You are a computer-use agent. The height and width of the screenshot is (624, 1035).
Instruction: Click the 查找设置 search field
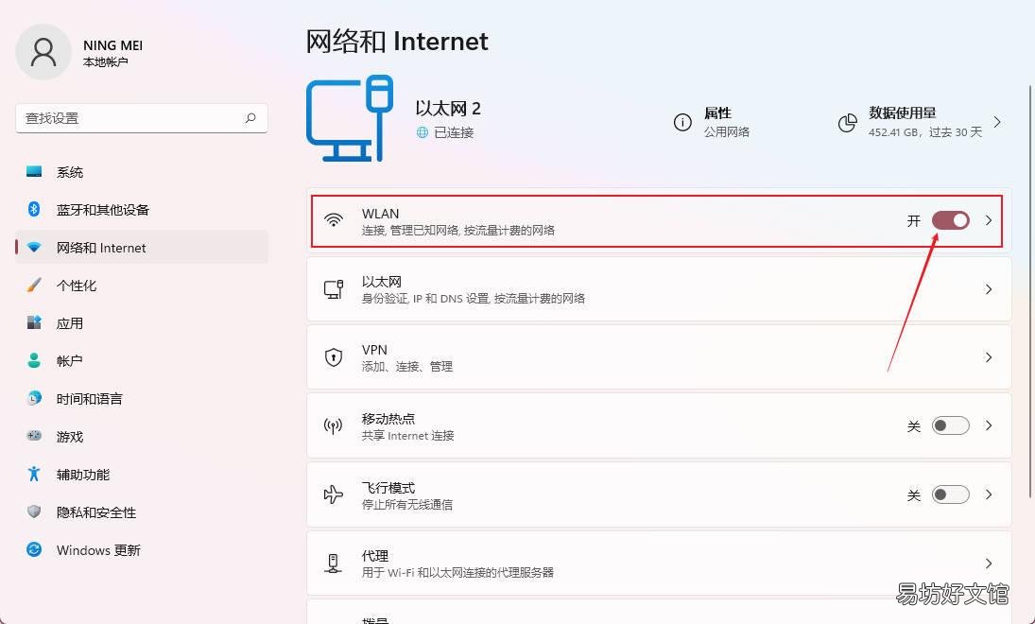(142, 118)
